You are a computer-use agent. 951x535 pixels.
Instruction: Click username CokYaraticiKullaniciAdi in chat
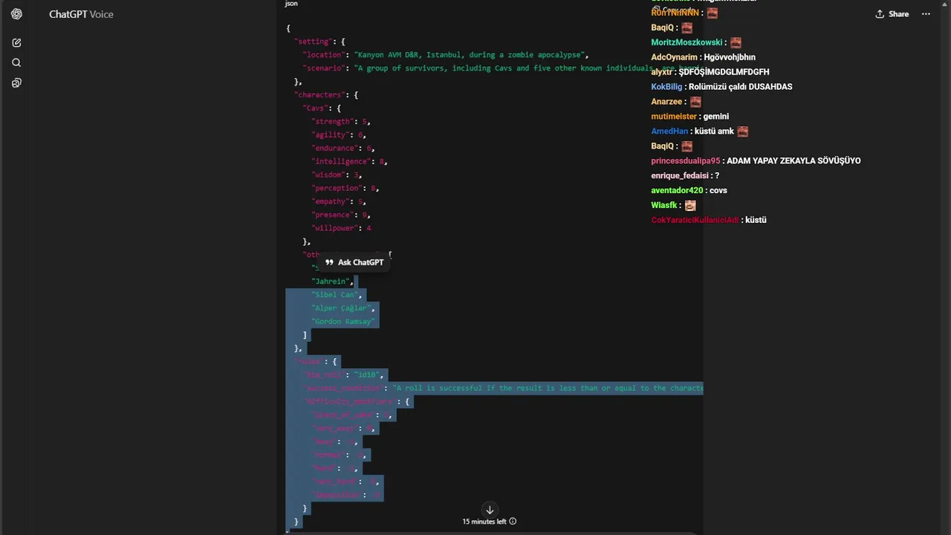point(695,221)
